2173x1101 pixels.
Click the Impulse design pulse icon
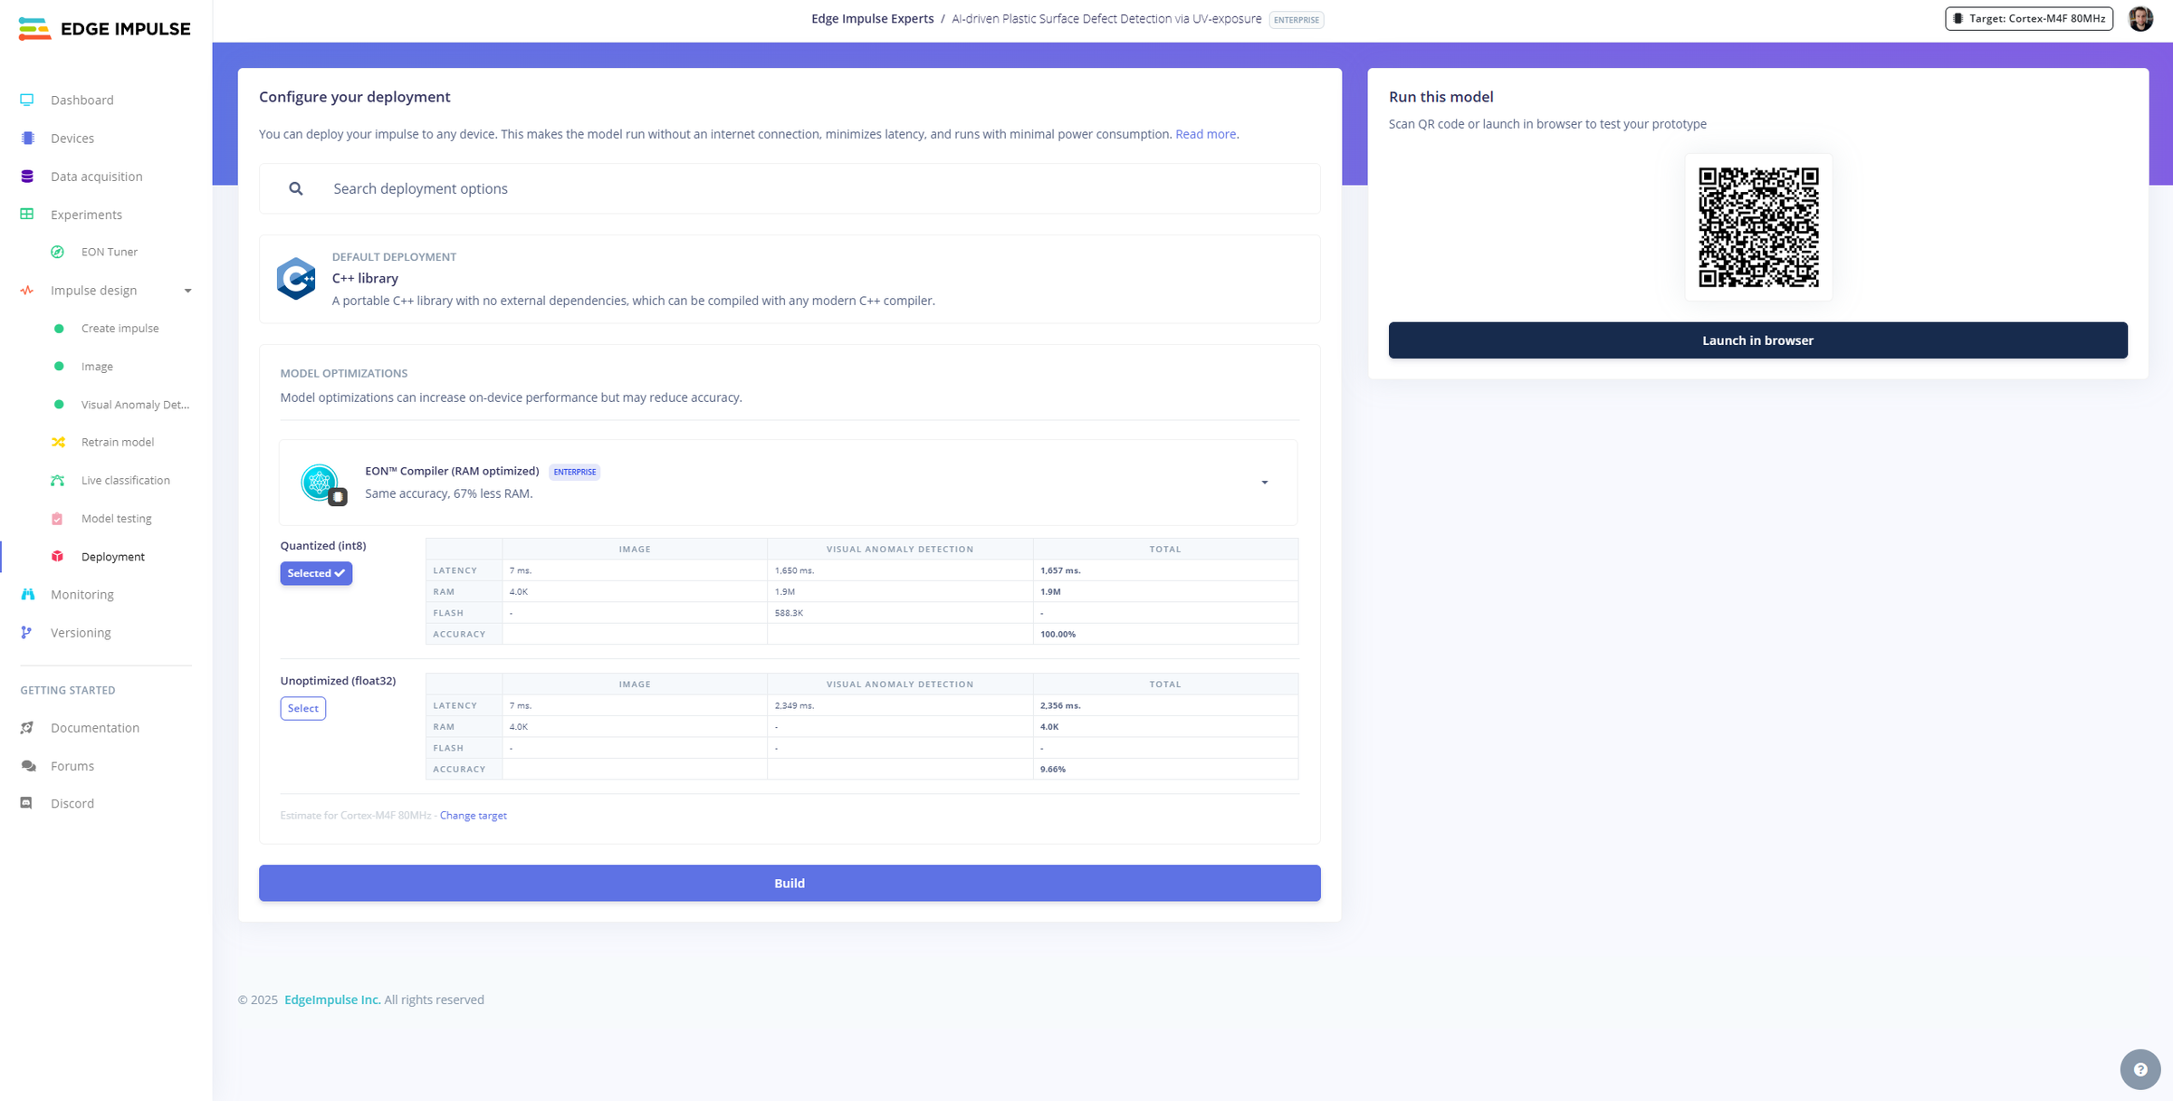pos(27,291)
